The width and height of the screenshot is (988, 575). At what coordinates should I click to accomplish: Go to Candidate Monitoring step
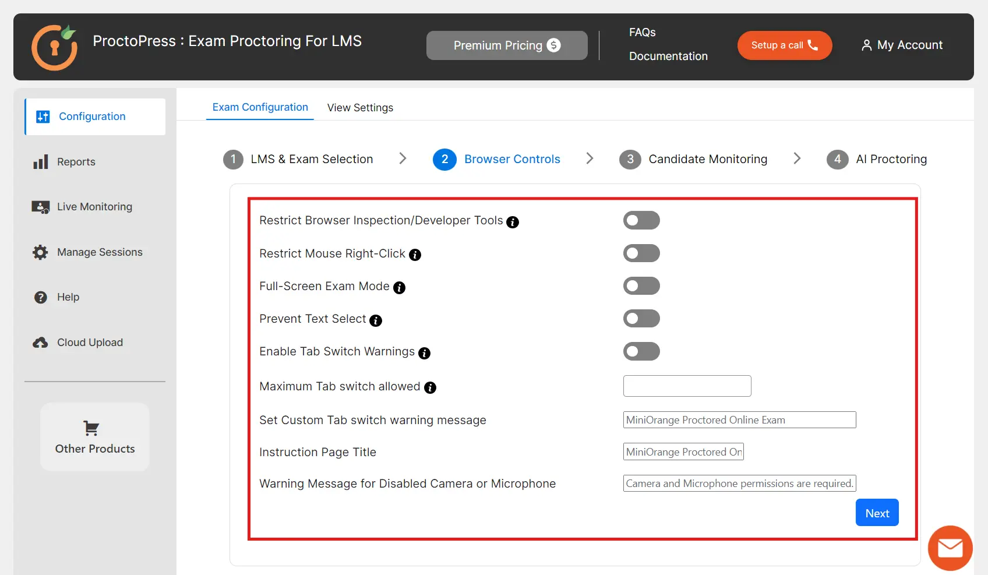click(x=708, y=159)
